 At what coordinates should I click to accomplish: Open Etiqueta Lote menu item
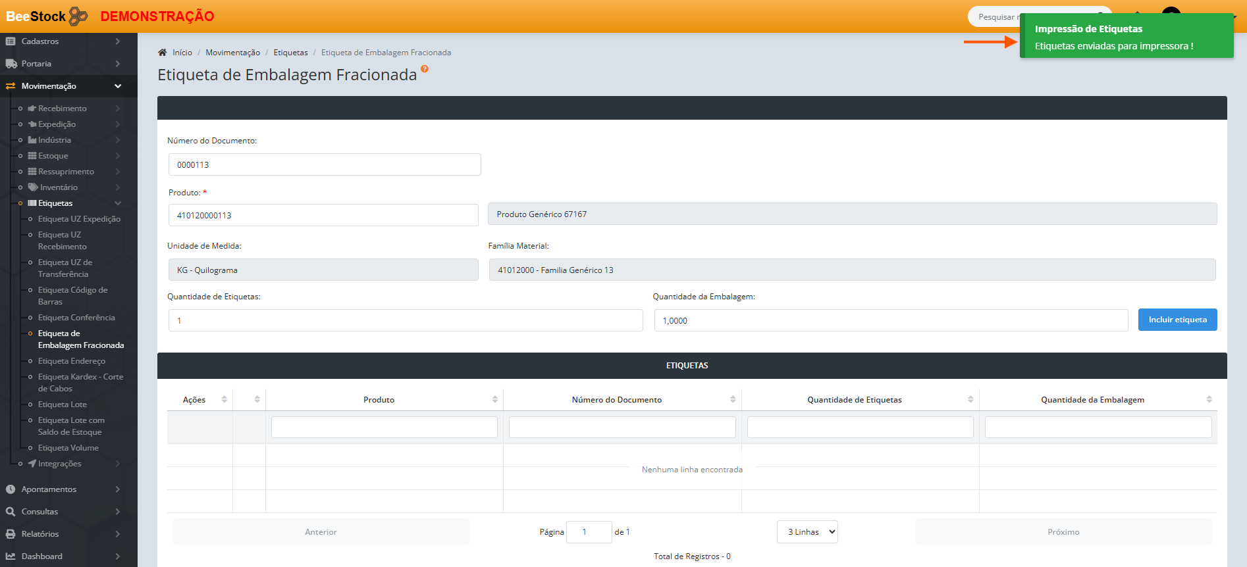pos(63,405)
